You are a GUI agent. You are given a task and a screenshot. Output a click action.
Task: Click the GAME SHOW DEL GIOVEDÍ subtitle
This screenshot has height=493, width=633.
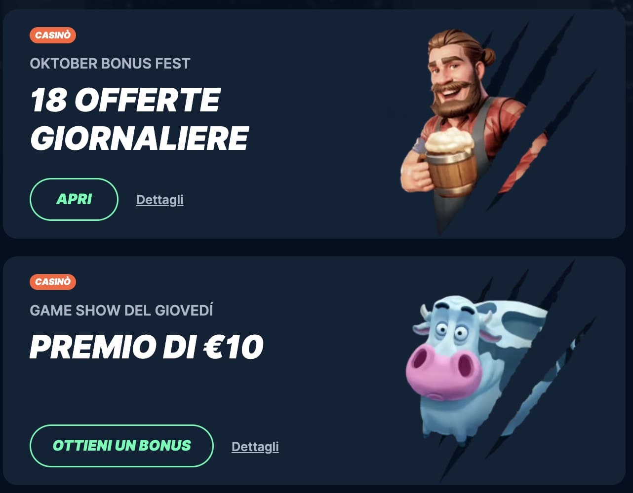point(121,311)
